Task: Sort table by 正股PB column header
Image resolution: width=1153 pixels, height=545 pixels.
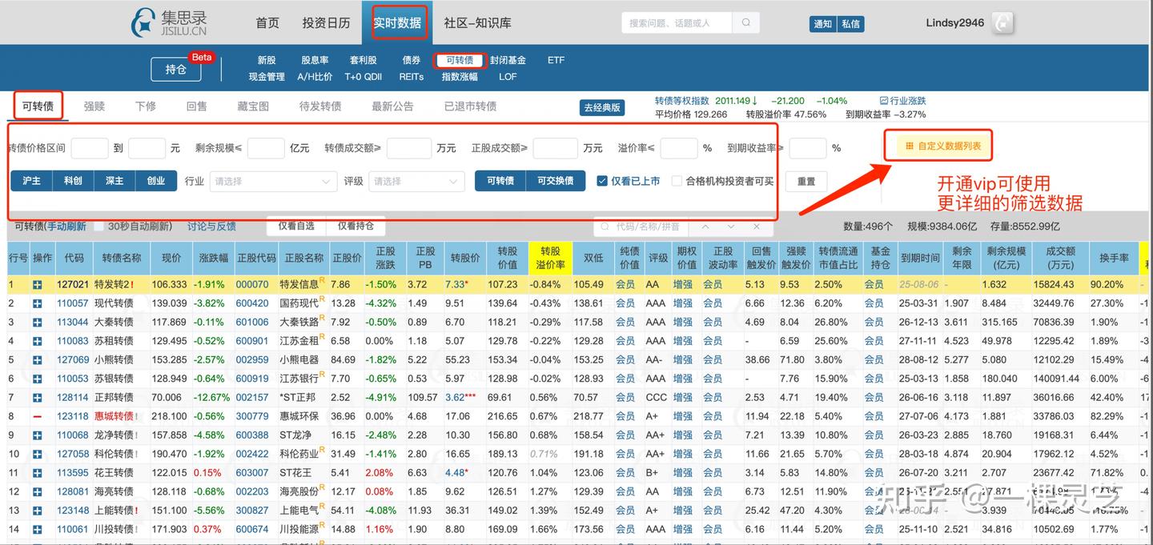Action: click(425, 258)
